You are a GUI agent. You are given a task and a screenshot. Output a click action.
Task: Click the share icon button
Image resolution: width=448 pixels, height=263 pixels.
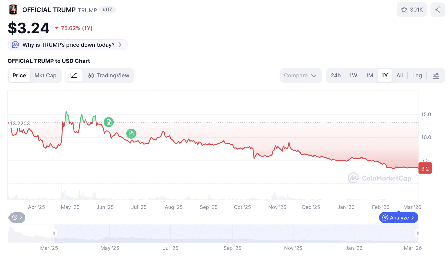tap(437, 10)
